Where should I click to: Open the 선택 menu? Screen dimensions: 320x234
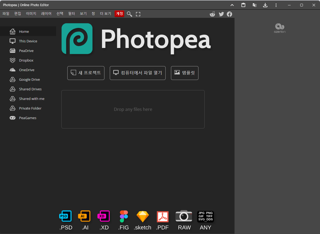click(60, 14)
